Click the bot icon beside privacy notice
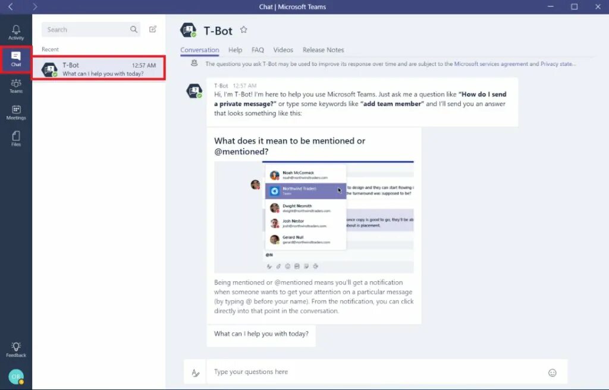The image size is (609, 390). [x=194, y=63]
